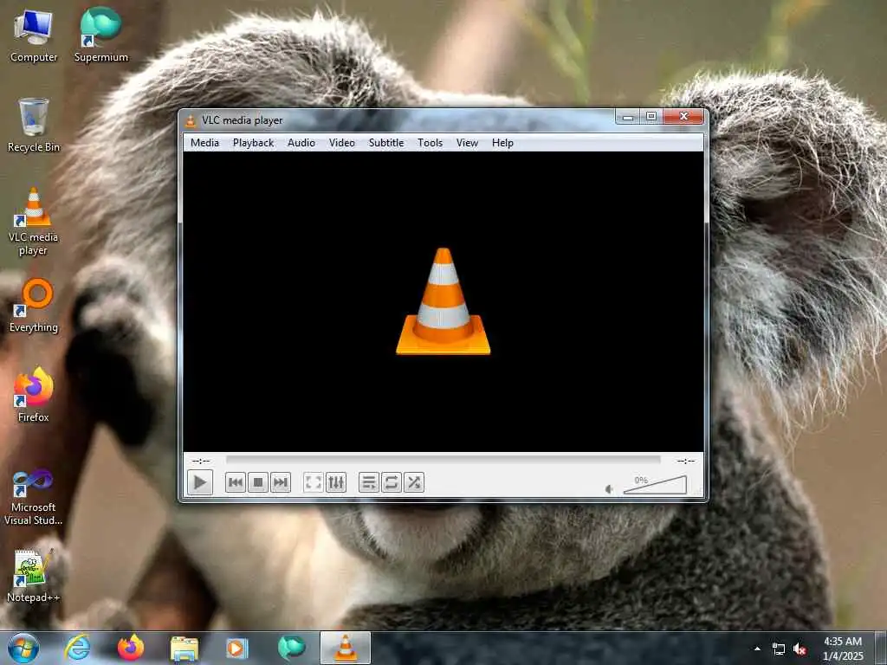Set volume on the VLC volume slider
Viewport: 887px width, 665px height.
point(655,485)
